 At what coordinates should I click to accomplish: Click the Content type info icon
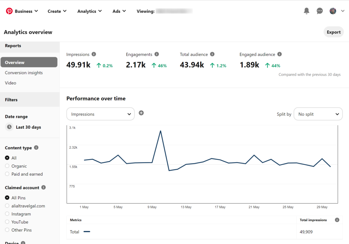point(36,148)
